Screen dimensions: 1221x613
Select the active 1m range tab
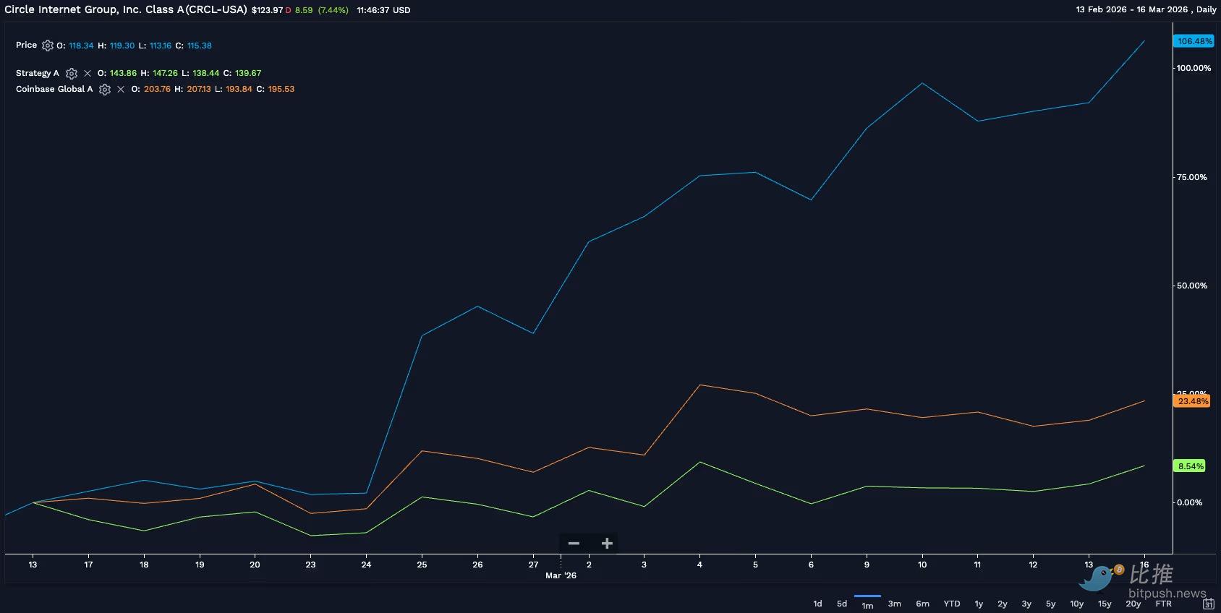867,605
